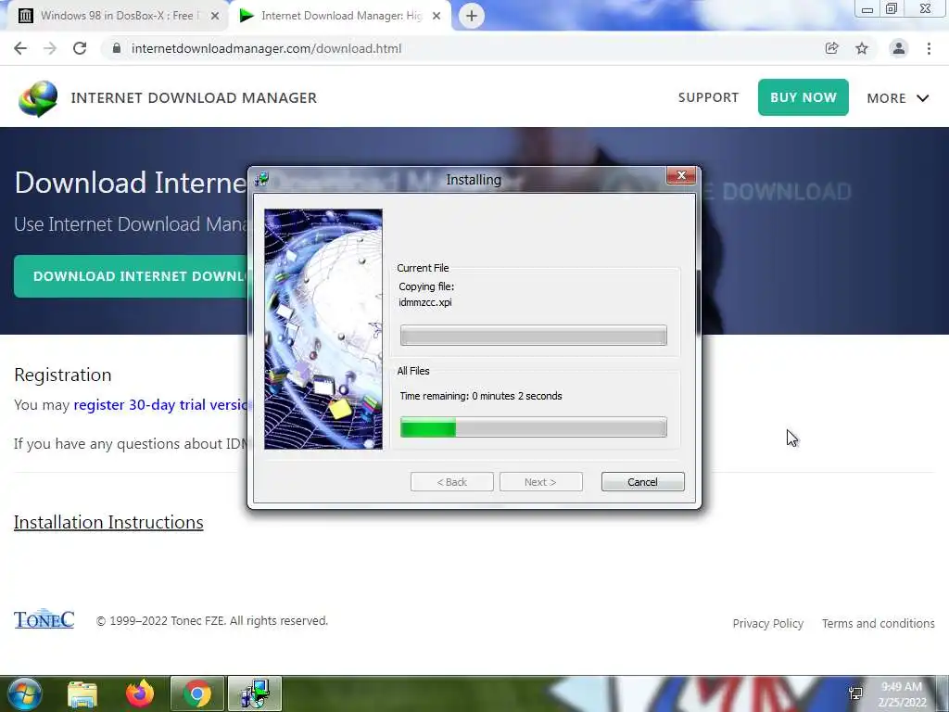Close the Internet Download Manager tab
The height and width of the screenshot is (712, 949).
[x=437, y=17]
